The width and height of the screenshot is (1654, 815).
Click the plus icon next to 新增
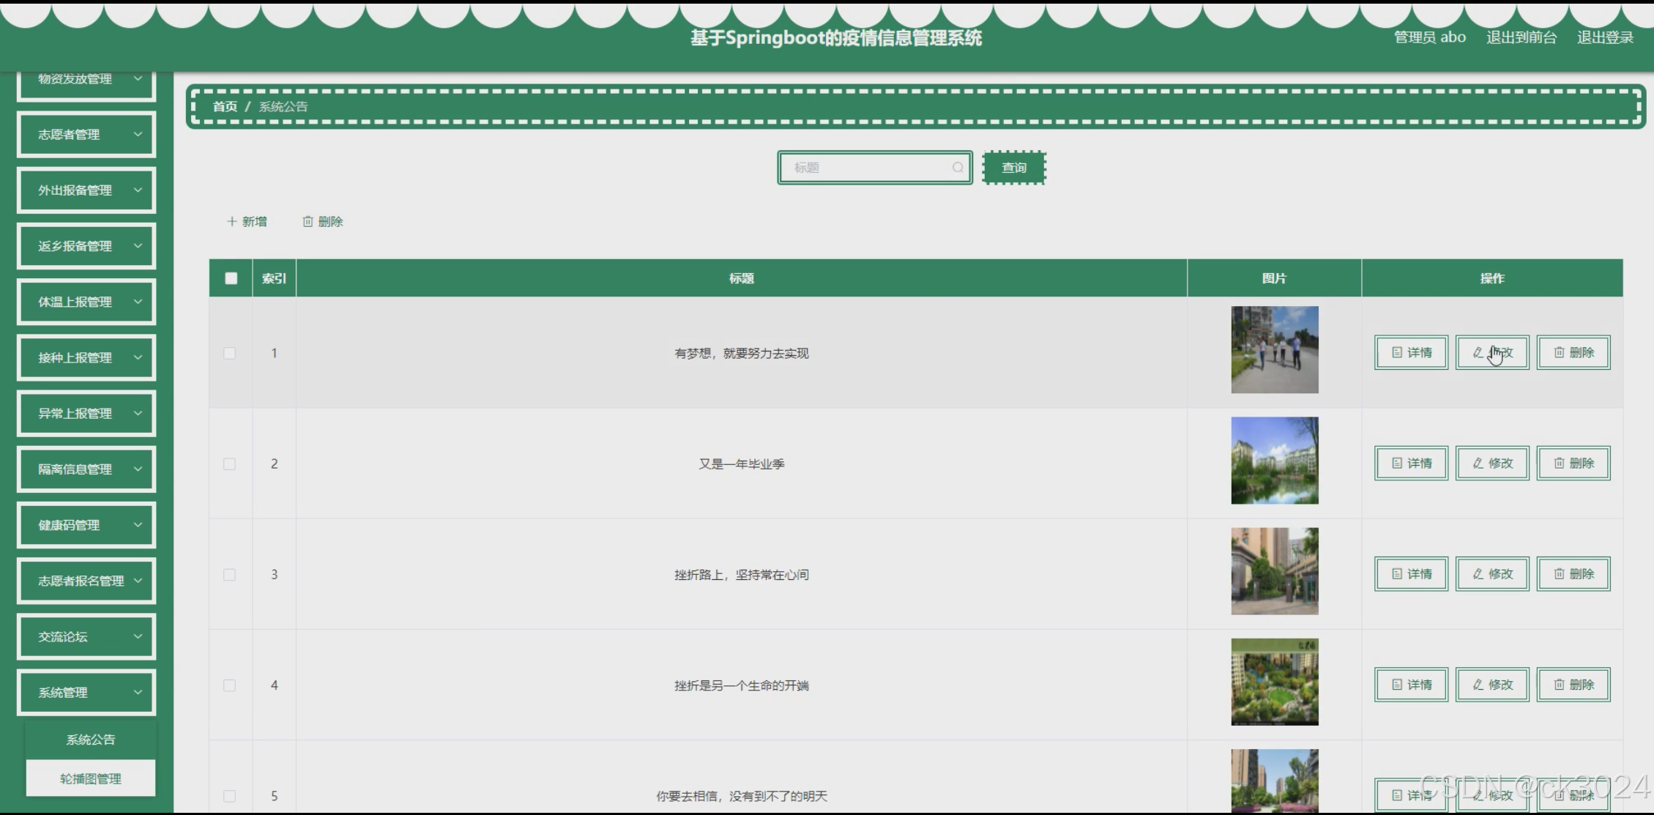(x=231, y=221)
